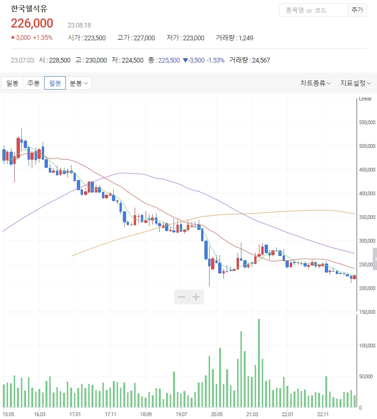Click the 19.07 date axis label
This screenshot has width=377, height=419.
click(181, 414)
